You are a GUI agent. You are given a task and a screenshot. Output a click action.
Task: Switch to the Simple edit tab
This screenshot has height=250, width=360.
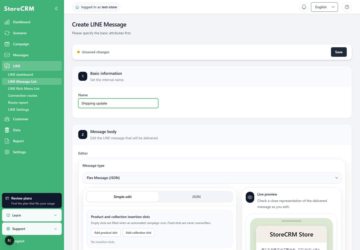(122, 197)
